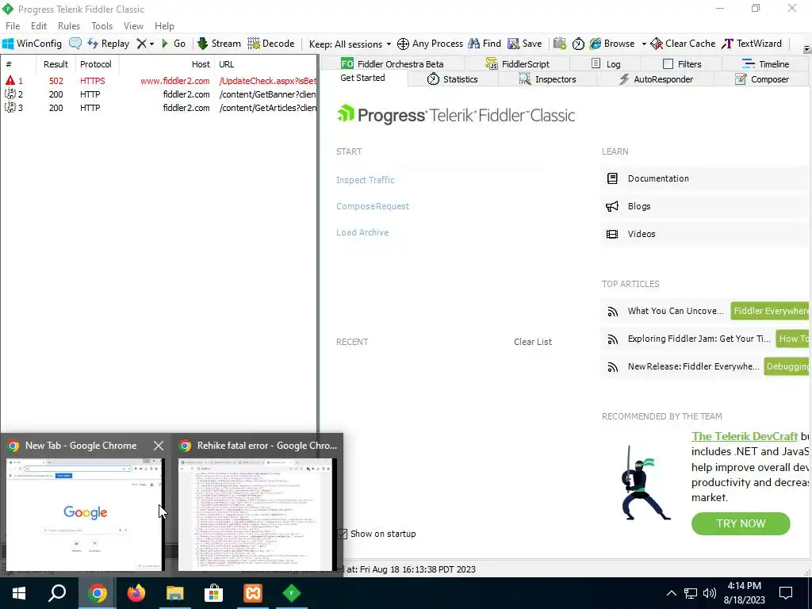Click the TRY NOW button
812x609 pixels.
pyautogui.click(x=741, y=523)
